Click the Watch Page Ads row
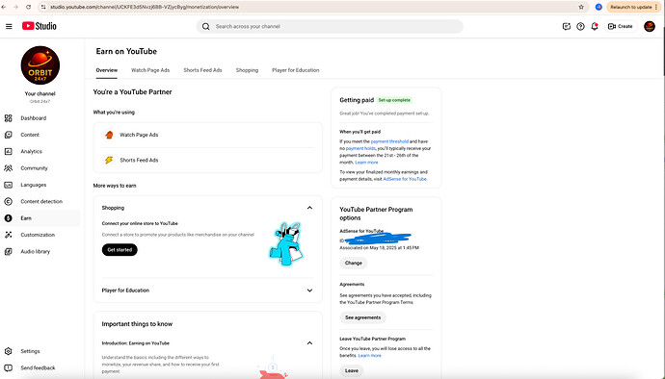Screen dimensions: 665x379 [208, 135]
